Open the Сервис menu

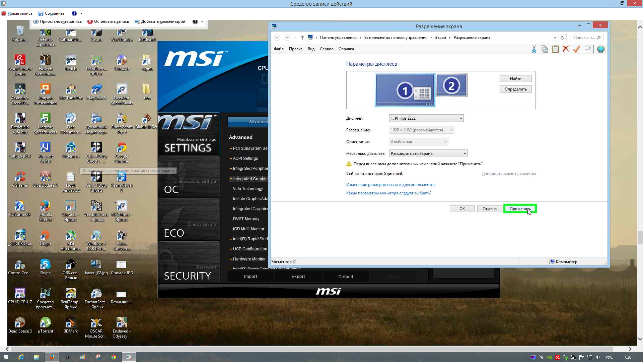(x=326, y=49)
